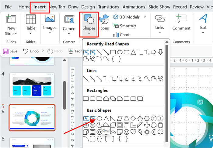Screen dimensions: 213x148
Task: Expand the New Slide dropdown
Action: tap(11, 33)
